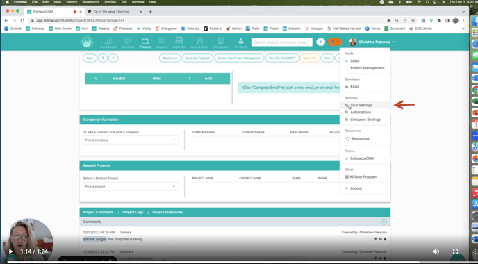Mute the video volume
The width and height of the screenshot is (478, 264).
pos(436,251)
